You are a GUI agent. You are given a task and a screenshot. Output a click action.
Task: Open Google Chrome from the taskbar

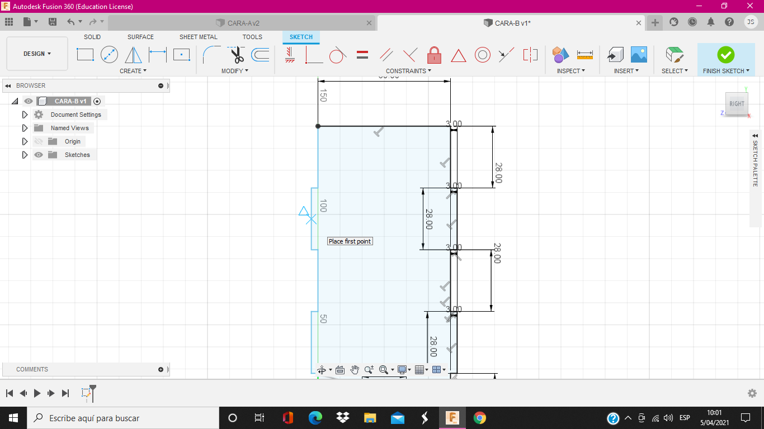[479, 418]
